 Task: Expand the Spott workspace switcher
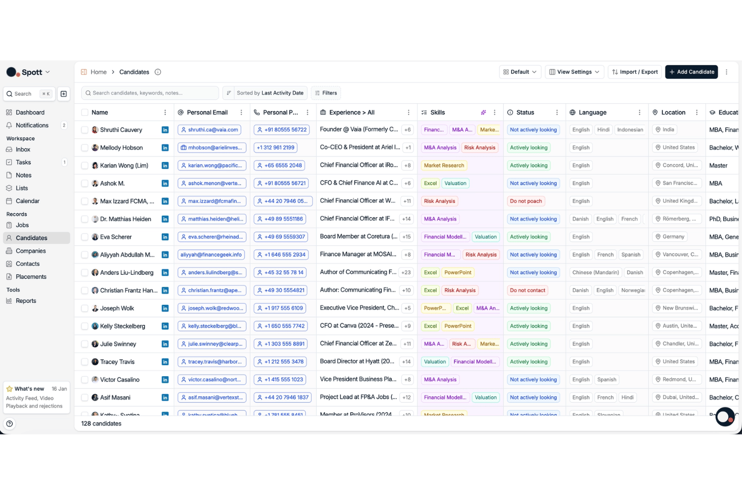coord(28,72)
